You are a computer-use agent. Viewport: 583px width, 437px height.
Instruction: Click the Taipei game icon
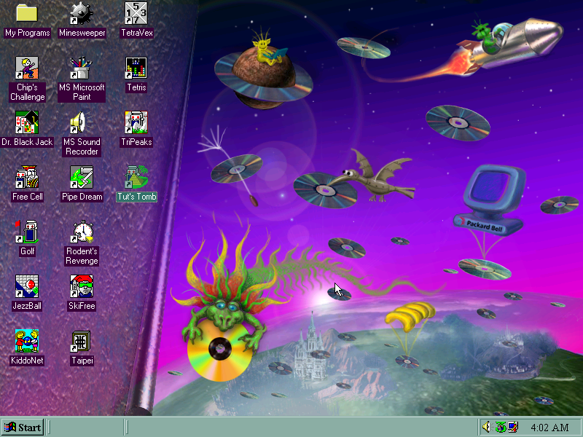click(82, 341)
